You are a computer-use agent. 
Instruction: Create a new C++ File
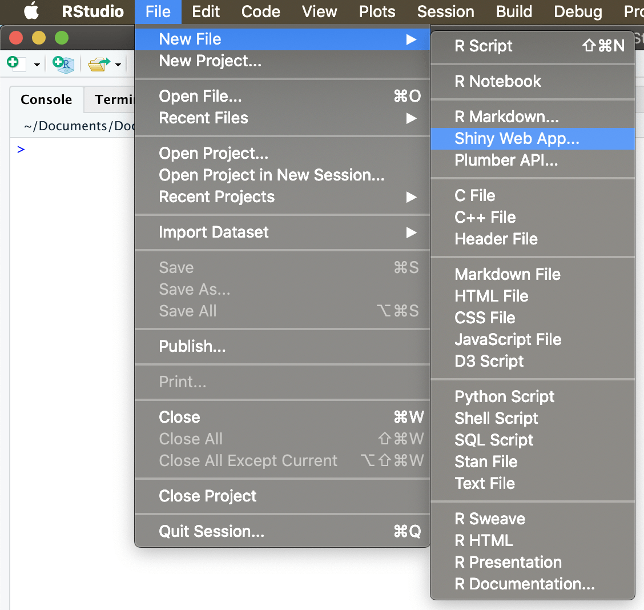point(533,217)
